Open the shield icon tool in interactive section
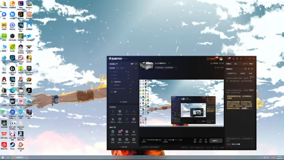Screen dimensions: 284x160 (120, 112)
